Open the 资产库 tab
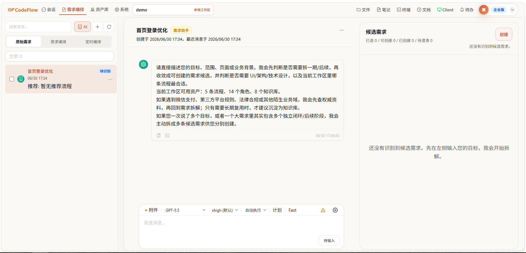 pyautogui.click(x=100, y=10)
